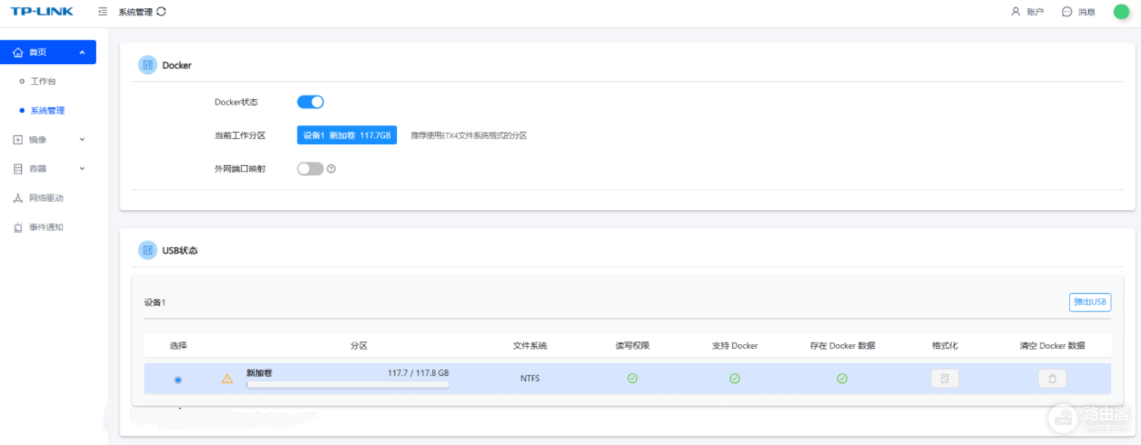This screenshot has width=1141, height=445.
Task: Click the 设备1 新加卷 117.7GB partition button
Action: click(347, 135)
